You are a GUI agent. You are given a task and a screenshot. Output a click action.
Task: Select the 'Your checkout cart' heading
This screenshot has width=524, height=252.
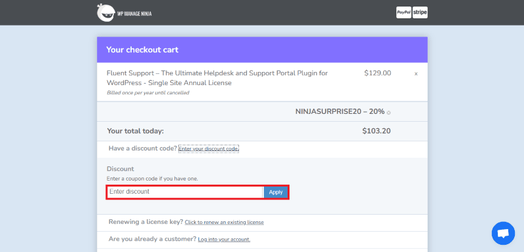142,50
